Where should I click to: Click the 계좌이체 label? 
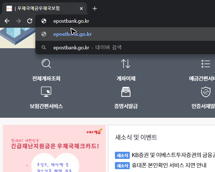coord(126,78)
